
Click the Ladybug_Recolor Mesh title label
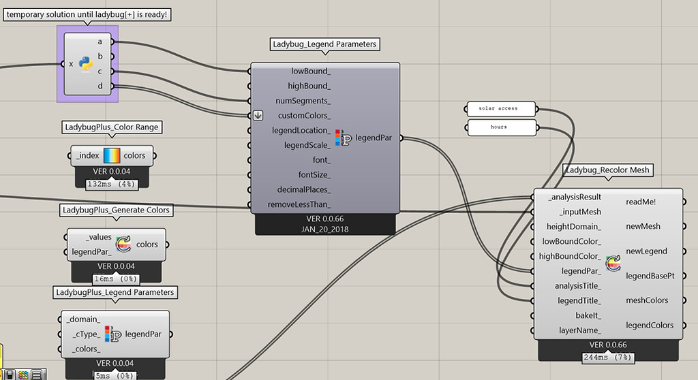[x=608, y=170]
